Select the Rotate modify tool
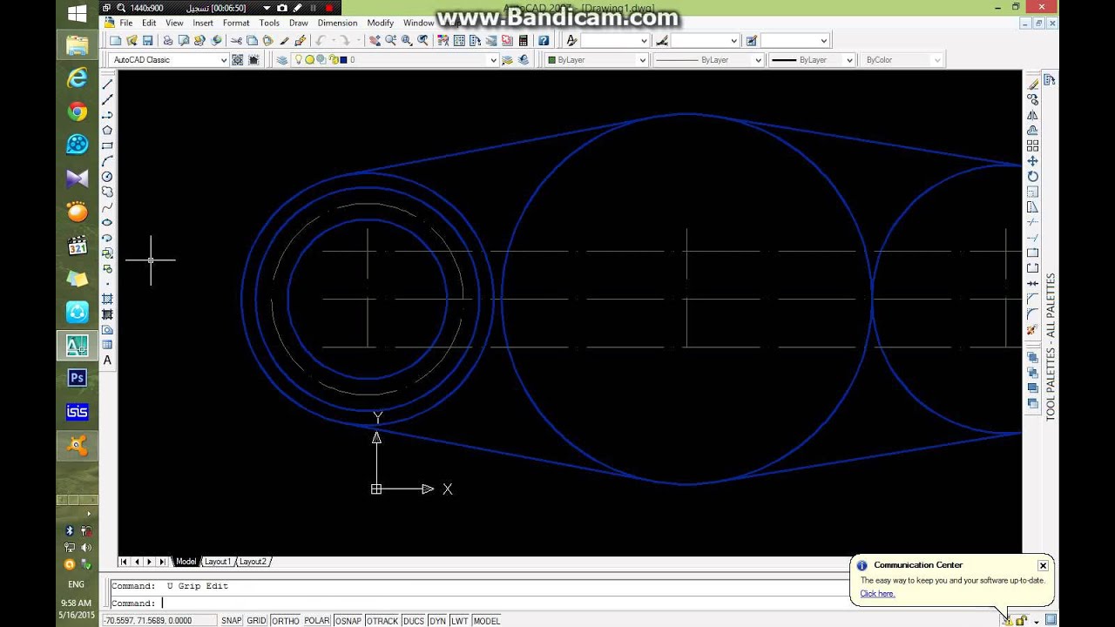 [x=1032, y=176]
